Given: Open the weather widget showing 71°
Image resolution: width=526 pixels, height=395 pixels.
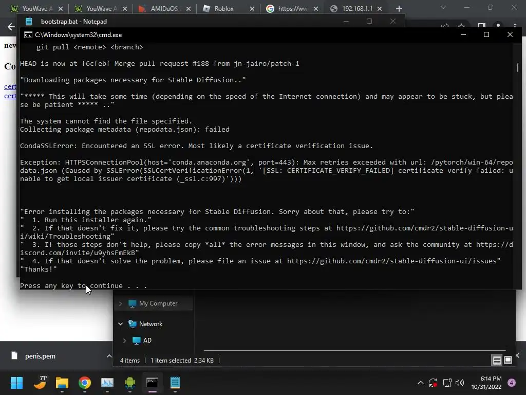Looking at the screenshot, I should pyautogui.click(x=40, y=383).
